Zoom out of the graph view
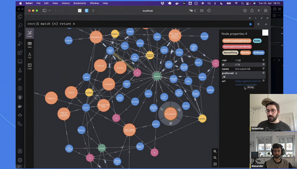 click(x=215, y=158)
